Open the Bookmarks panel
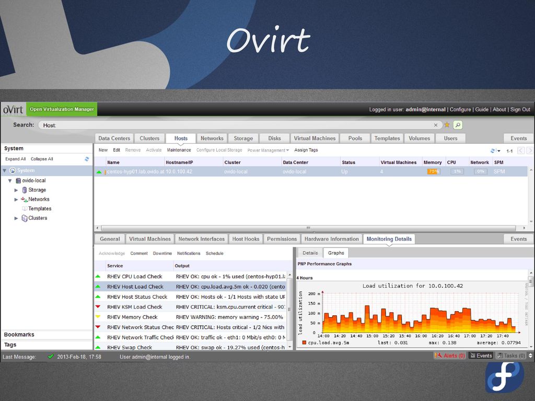 click(x=46, y=335)
